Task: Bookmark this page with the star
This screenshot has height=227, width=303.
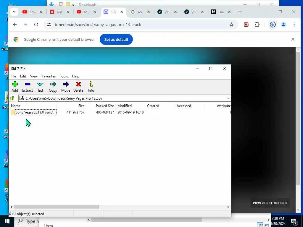Action: tap(231, 25)
